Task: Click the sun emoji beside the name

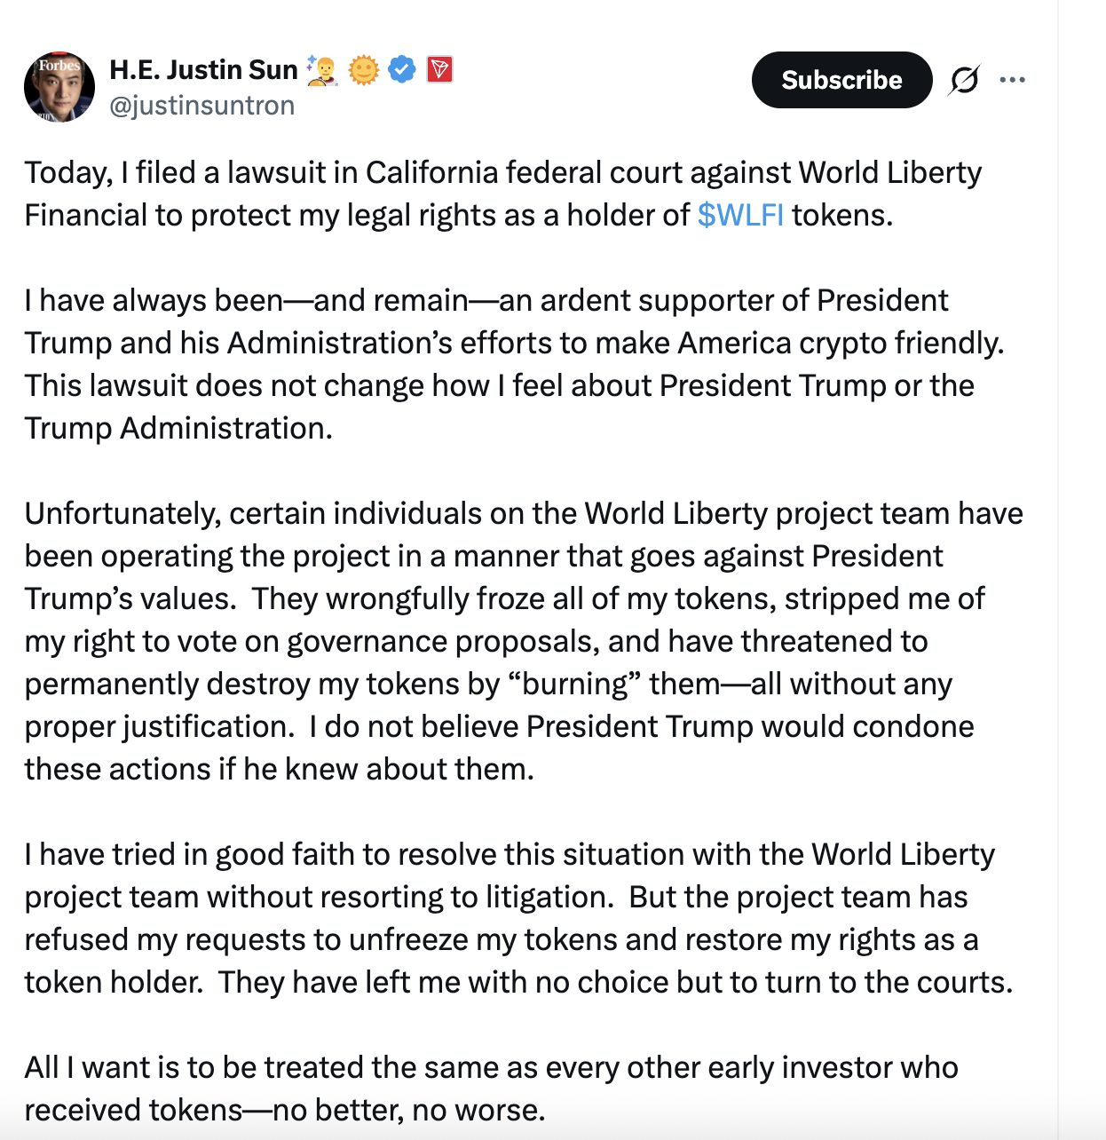Action: point(363,69)
